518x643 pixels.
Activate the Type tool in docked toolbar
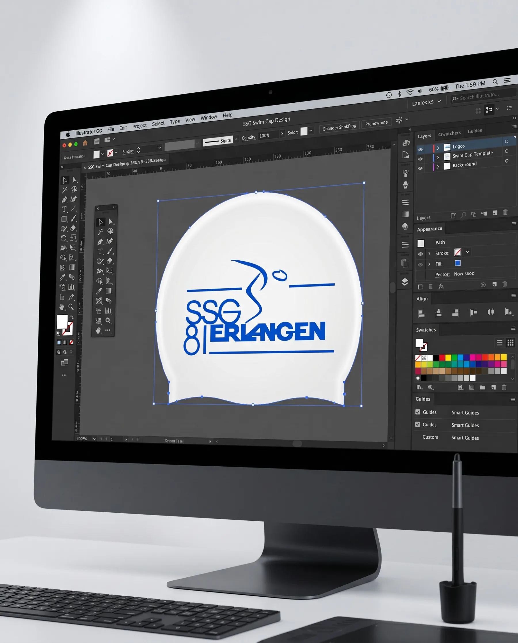(x=64, y=209)
